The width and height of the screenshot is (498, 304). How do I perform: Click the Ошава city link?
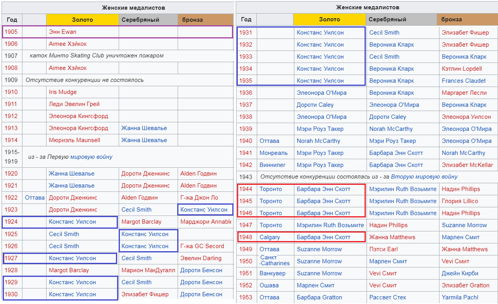[x=269, y=285]
